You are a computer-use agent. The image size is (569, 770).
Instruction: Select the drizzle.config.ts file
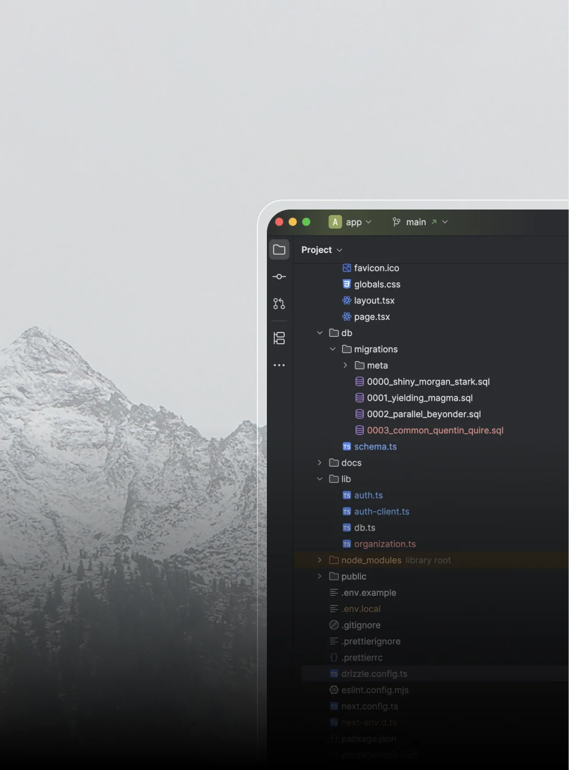[x=374, y=673]
